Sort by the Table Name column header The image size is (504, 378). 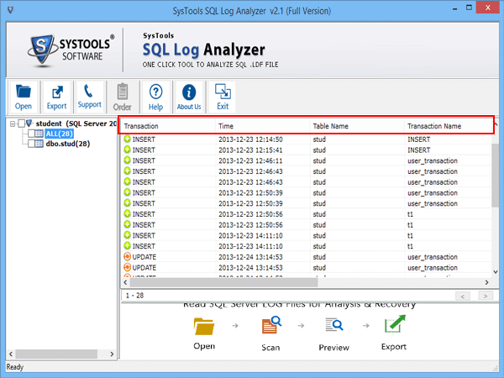point(357,126)
